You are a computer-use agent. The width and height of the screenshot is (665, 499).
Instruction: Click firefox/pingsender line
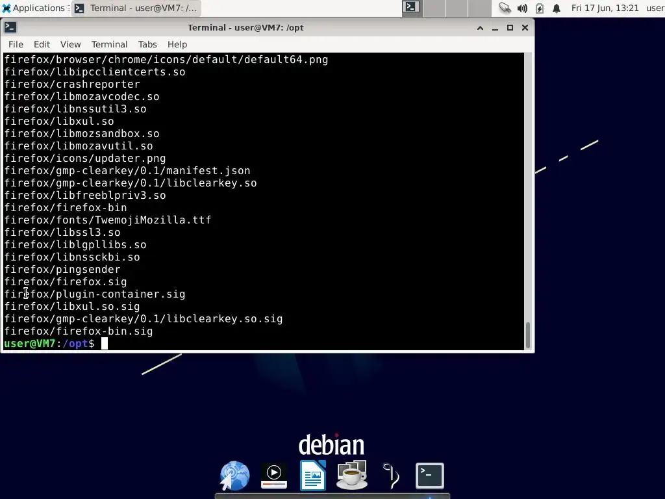pyautogui.click(x=62, y=270)
